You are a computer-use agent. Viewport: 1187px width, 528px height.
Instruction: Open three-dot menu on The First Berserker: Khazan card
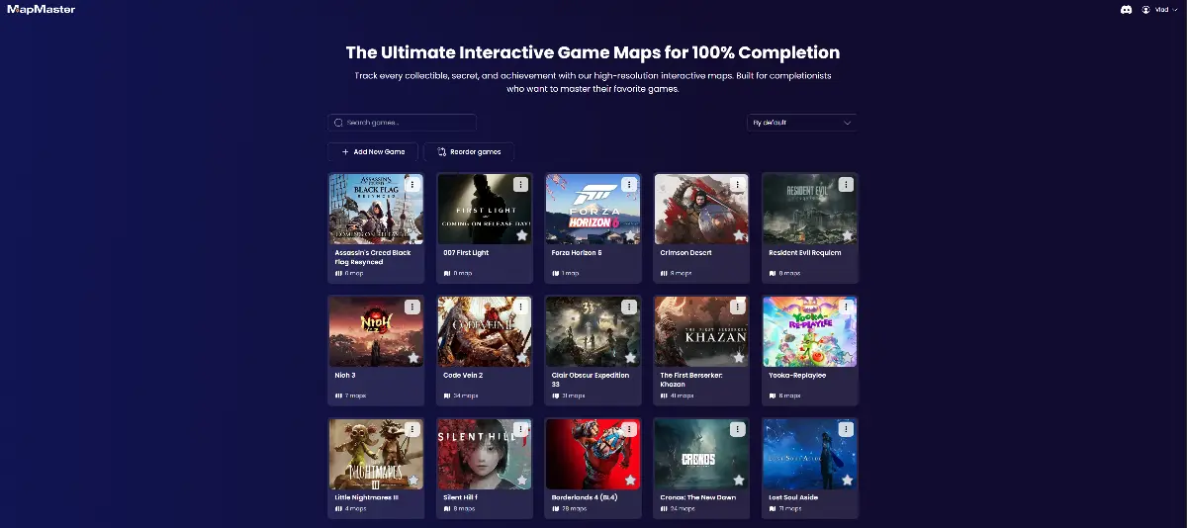(738, 308)
